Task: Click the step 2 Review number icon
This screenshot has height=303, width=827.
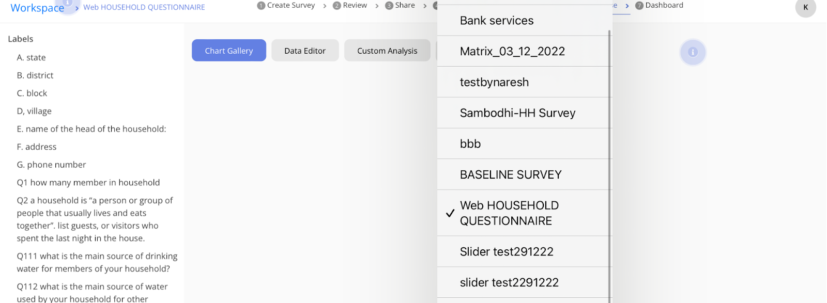Action: (337, 6)
